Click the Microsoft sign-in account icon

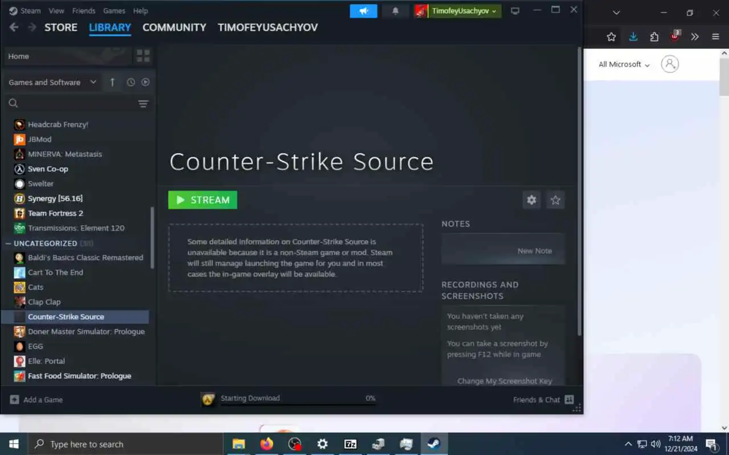[670, 64]
